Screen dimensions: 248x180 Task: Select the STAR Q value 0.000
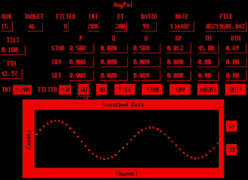(114, 48)
